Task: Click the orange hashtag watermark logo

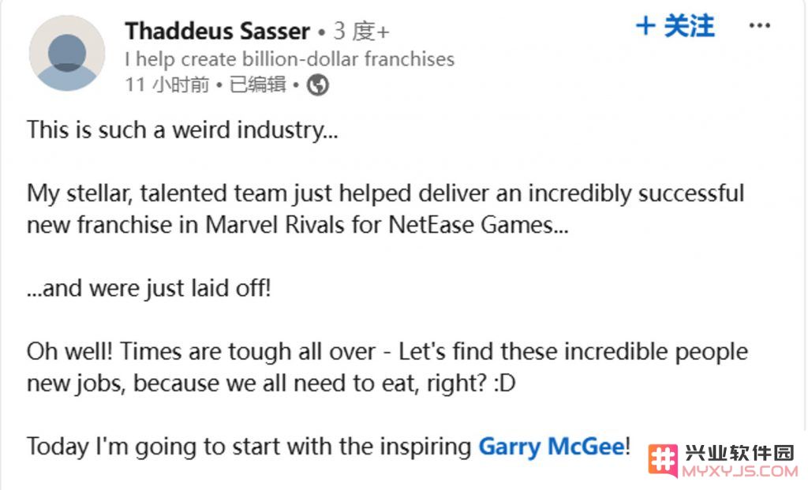Action: coord(663,459)
